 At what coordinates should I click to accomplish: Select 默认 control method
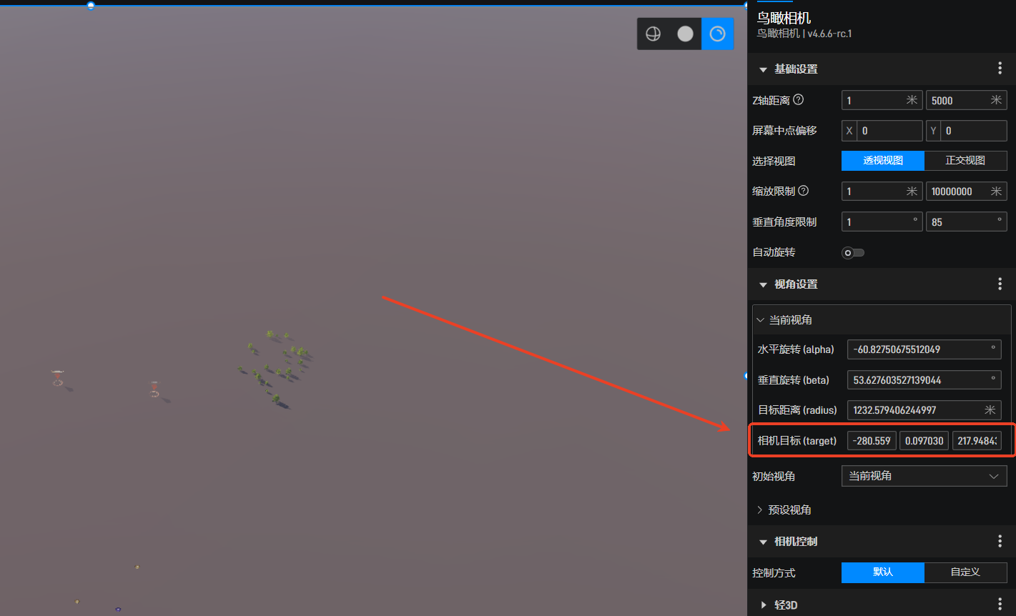(883, 572)
